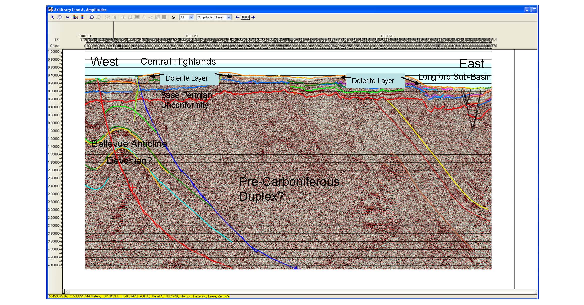Select the arrow pointer tool
Viewport: 584px width, 305px height.
point(53,17)
